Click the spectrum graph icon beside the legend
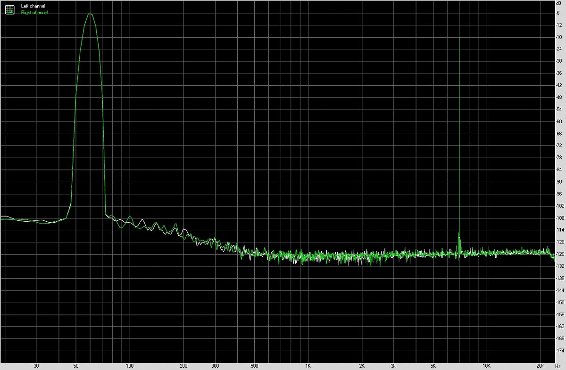The image size is (566, 370). 9,9
